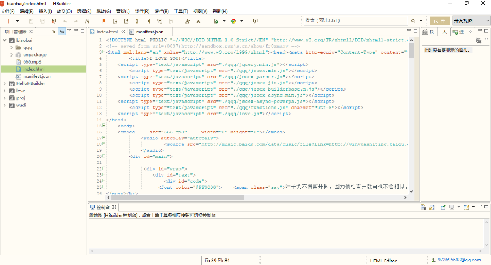Open the dropdown next to the New icon

tap(17, 21)
